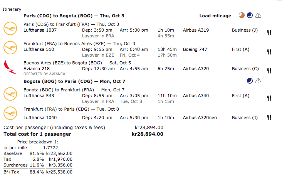Click the total cost amount kr28,894.00

[x=147, y=134]
